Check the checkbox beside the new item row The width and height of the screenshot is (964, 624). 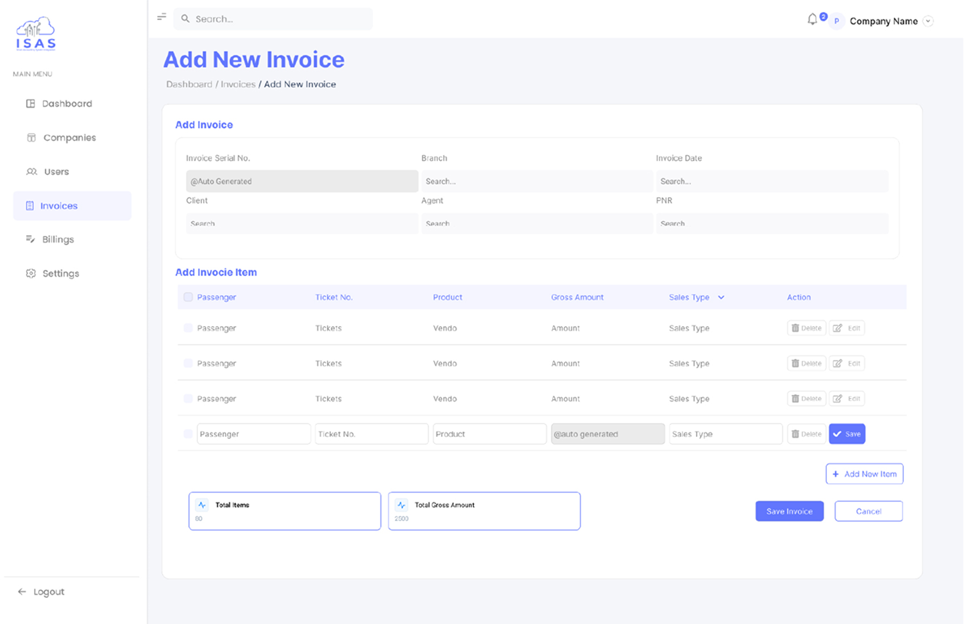188,434
